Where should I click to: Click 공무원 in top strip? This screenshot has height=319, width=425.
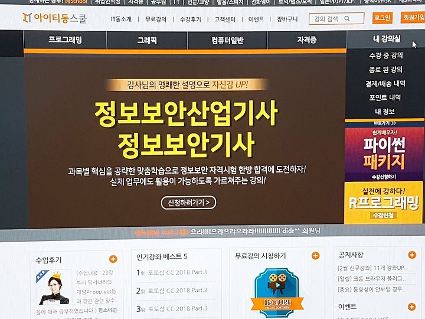point(158,2)
